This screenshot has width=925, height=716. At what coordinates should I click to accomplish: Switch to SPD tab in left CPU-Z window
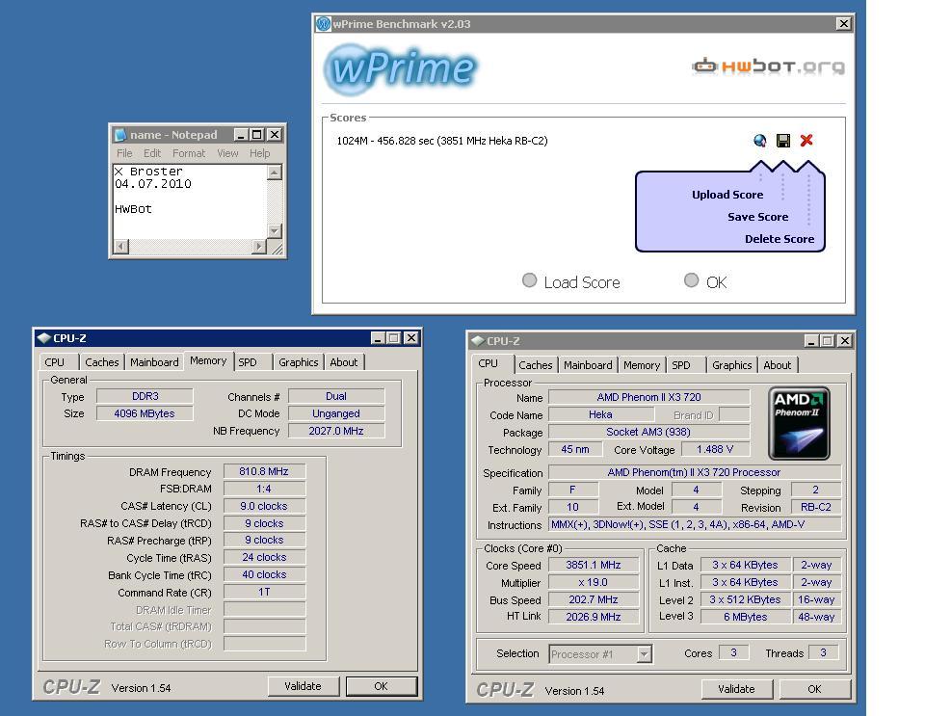[248, 362]
